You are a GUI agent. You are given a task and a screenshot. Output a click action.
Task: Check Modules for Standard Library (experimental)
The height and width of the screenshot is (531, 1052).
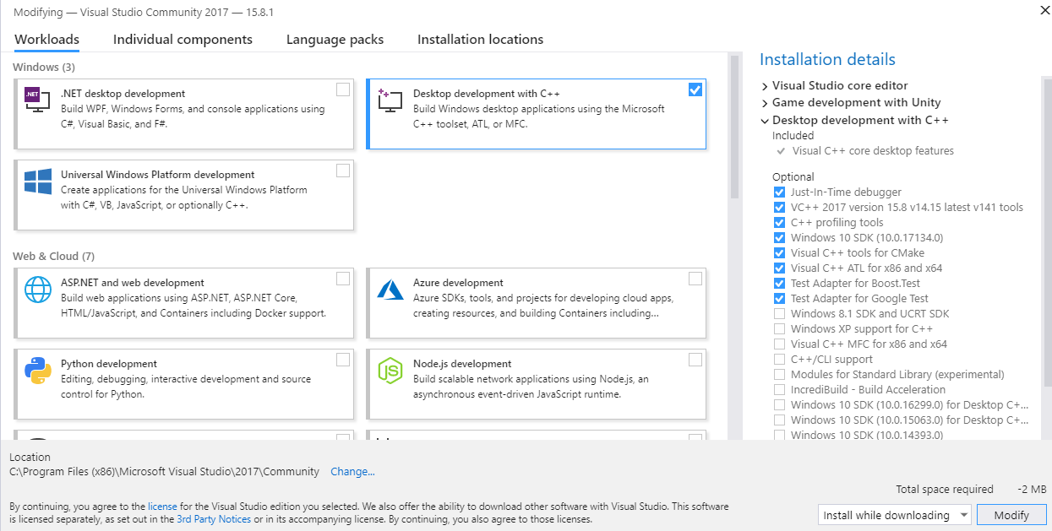[779, 375]
